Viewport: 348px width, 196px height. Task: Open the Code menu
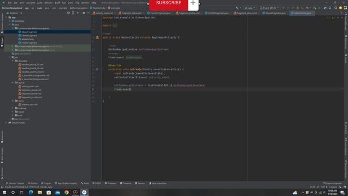tap(40, 3)
